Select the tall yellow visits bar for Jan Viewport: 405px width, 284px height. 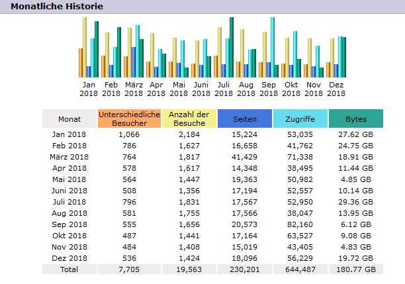click(x=85, y=48)
